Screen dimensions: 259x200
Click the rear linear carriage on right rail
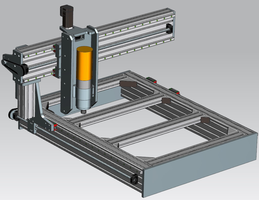point(151,79)
